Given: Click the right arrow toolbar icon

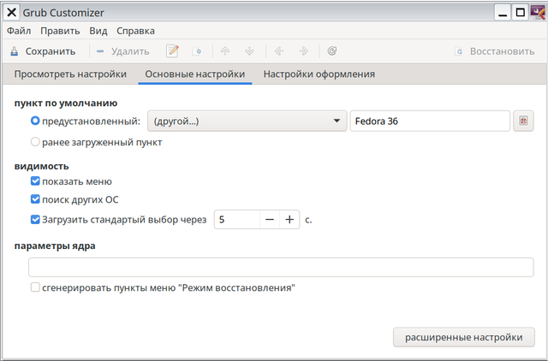Looking at the screenshot, I should 303,51.
